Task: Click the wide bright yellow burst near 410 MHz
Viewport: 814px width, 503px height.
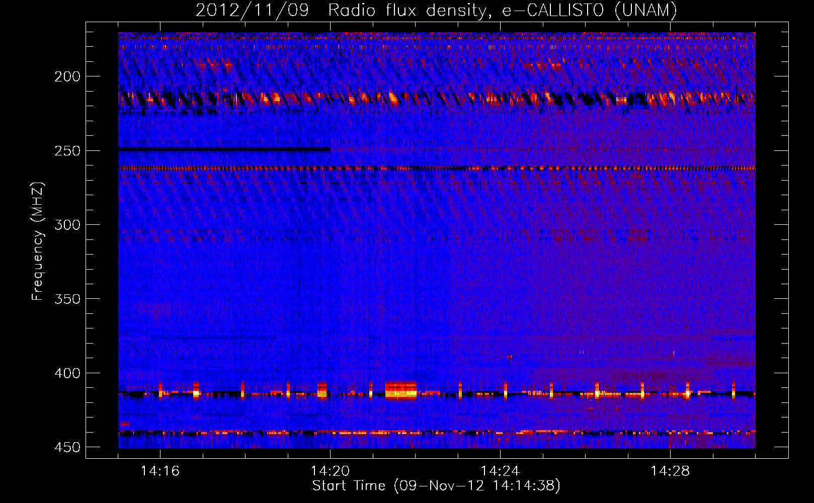Action: click(401, 390)
